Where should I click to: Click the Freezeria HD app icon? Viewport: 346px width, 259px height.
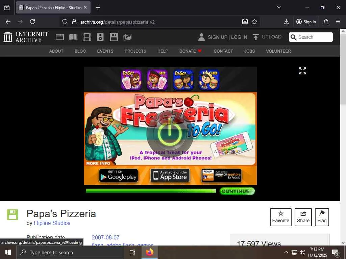click(x=157, y=80)
